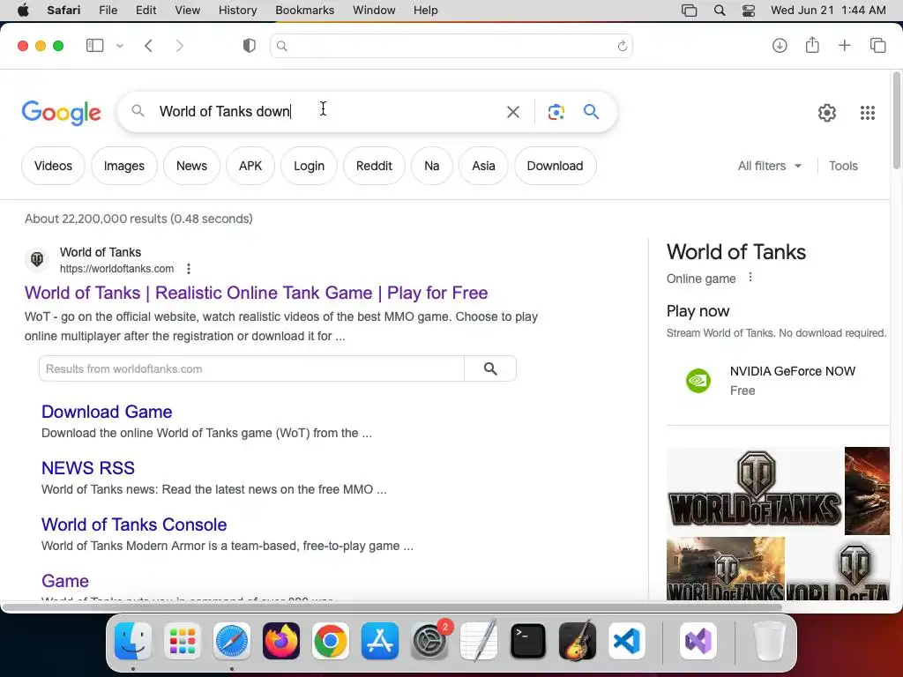Open the Download Game sitelink
Viewport: 903px width, 677px height.
click(107, 412)
